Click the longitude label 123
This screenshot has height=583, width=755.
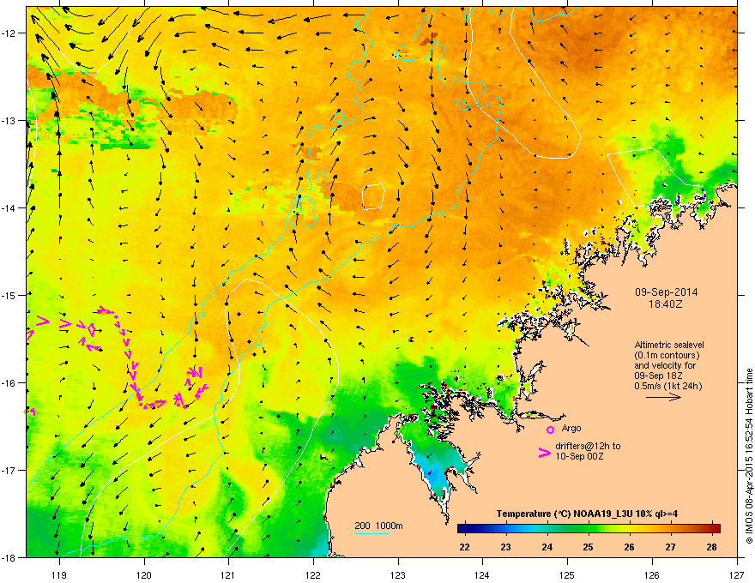coord(398,574)
